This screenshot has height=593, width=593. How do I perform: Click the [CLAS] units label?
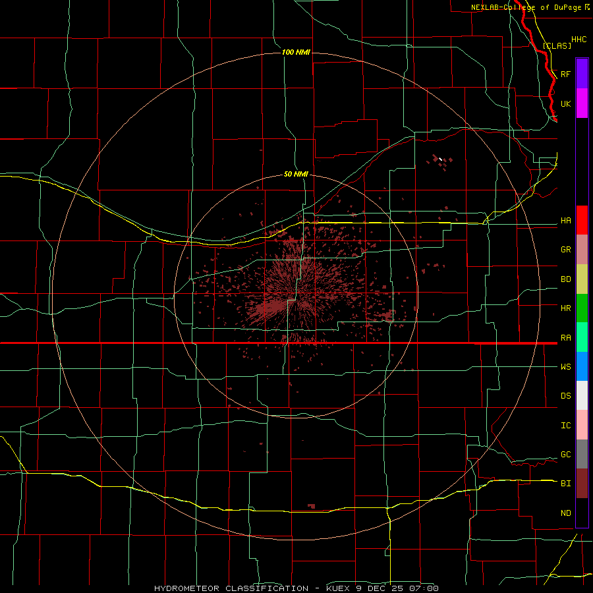point(557,45)
